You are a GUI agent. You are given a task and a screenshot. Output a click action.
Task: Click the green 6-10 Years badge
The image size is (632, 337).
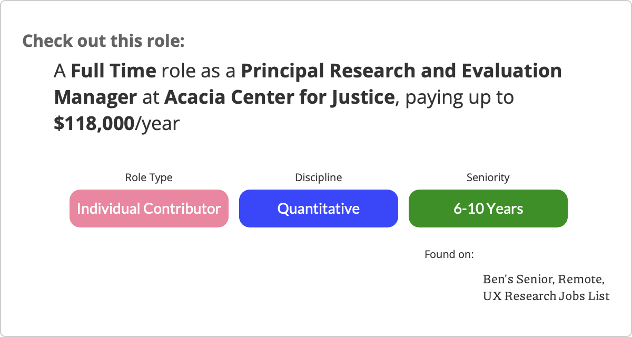click(x=488, y=209)
